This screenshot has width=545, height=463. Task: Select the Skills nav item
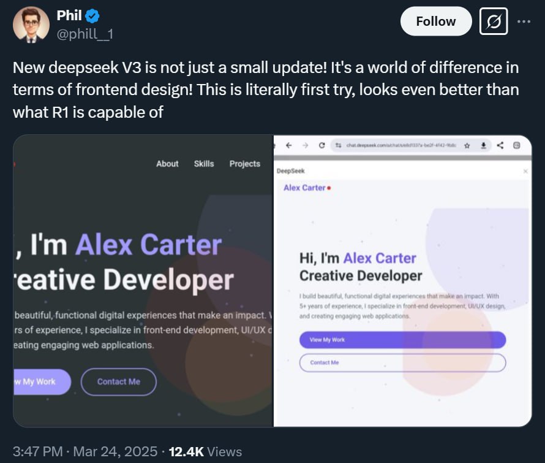(x=204, y=164)
